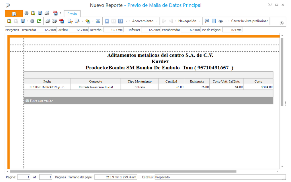291x182 pixels.
Task: Open the orange application menu button
Action: click(x=14, y=13)
